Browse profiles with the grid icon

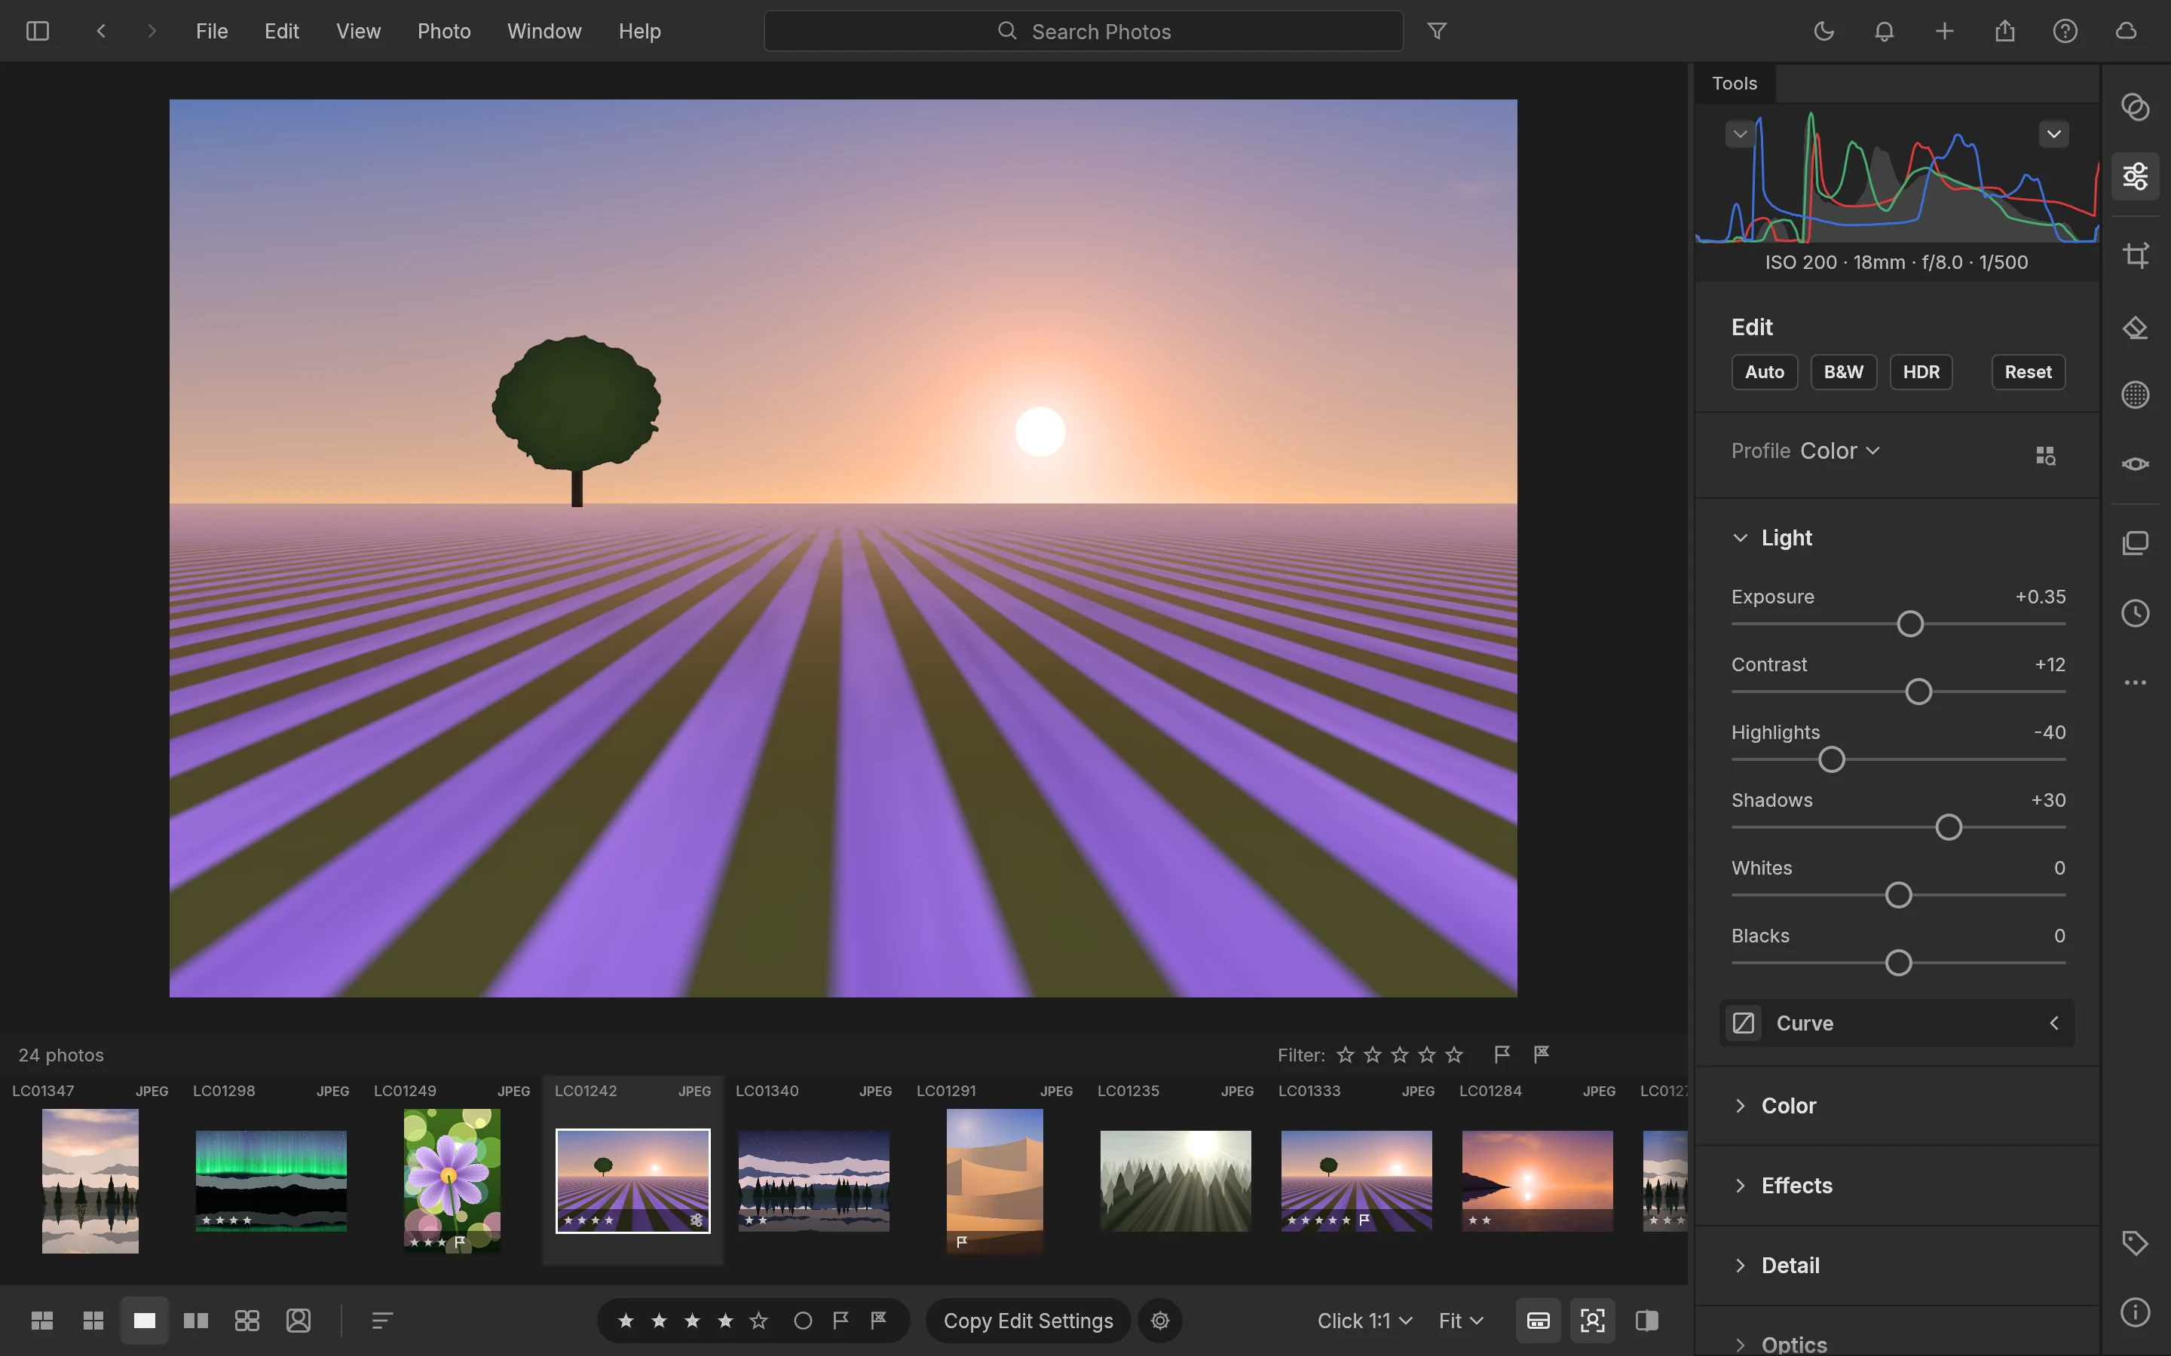coord(2045,456)
